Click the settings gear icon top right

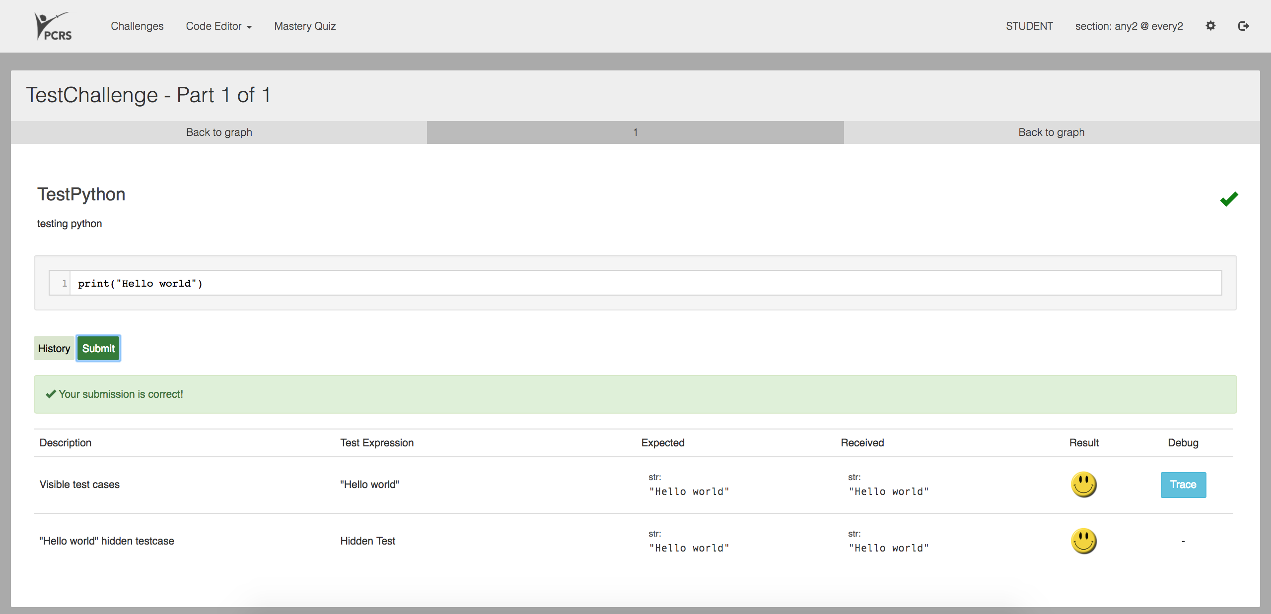1210,24
